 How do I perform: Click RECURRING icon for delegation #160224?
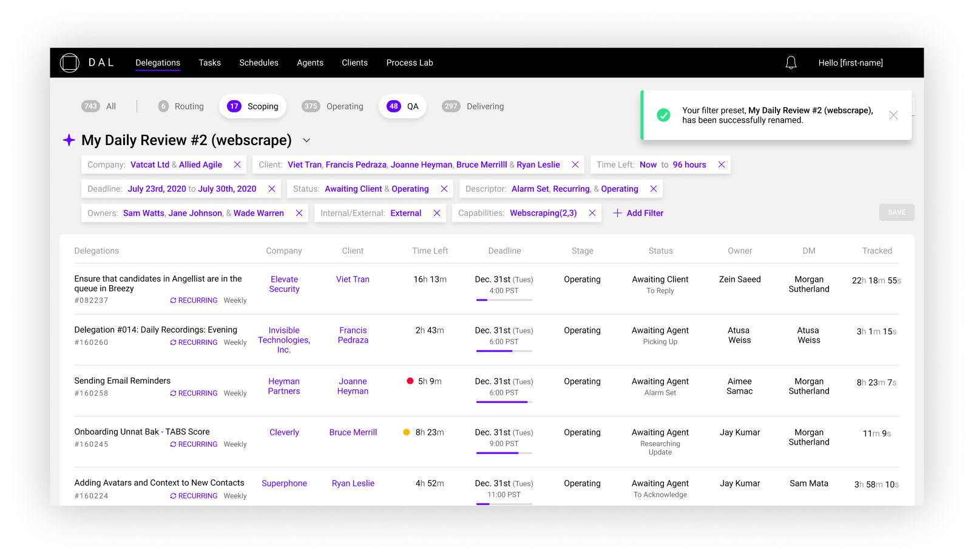(174, 496)
